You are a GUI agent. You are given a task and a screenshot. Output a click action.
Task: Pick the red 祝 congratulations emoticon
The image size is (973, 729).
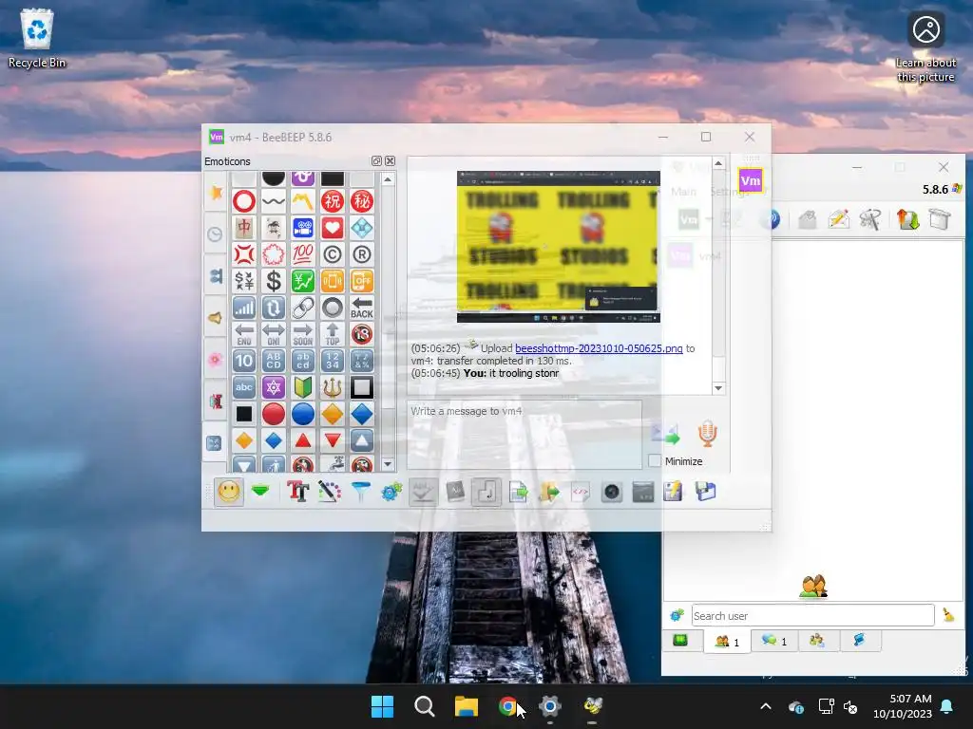click(x=332, y=201)
